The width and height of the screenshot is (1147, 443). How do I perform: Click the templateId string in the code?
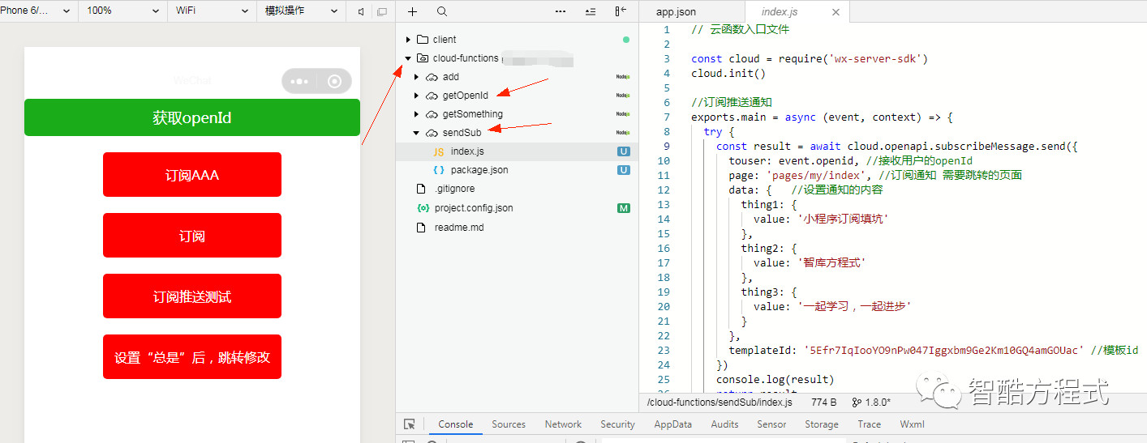(943, 350)
